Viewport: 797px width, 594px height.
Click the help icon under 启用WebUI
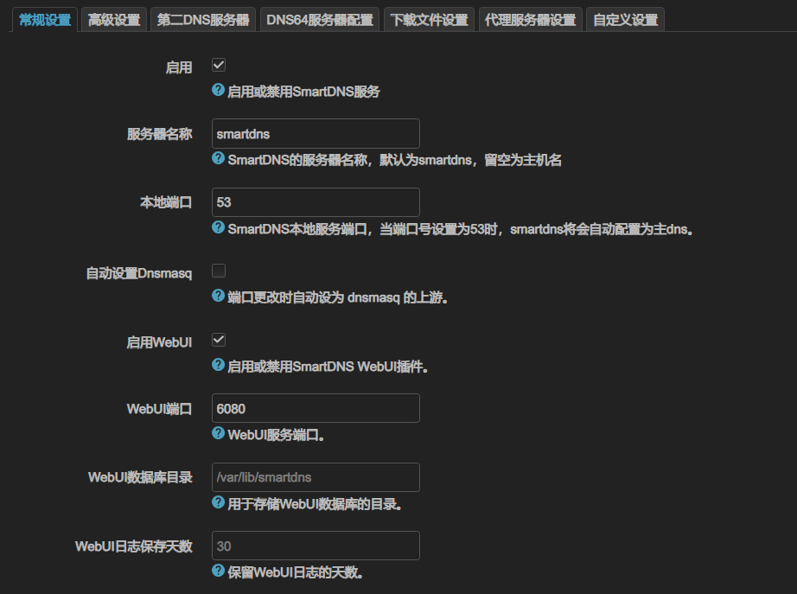coord(218,367)
